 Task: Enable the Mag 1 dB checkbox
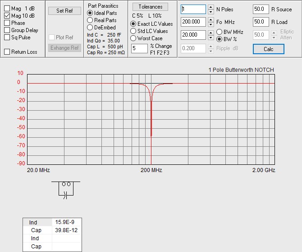[x=7, y=9]
